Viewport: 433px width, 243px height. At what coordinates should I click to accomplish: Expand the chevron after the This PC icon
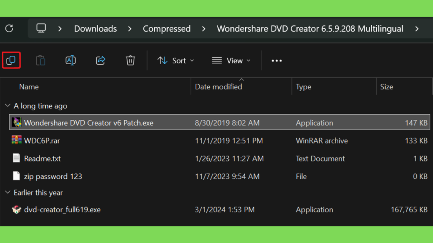[x=60, y=29]
